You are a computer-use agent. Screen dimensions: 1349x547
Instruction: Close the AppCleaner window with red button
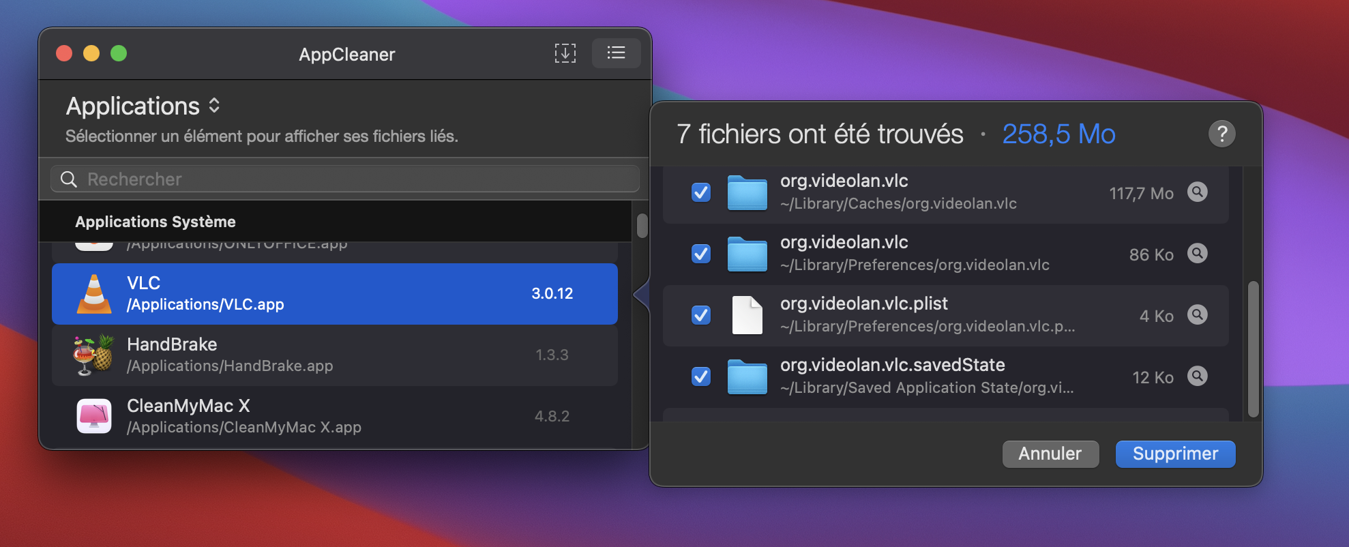point(64,53)
